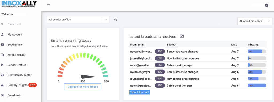Click the 500 badge in Aug 7 row

160,58
